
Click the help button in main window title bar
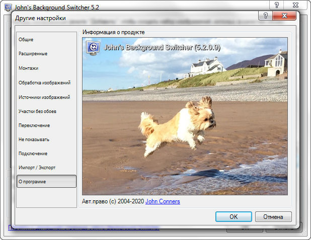click(x=276, y=5)
